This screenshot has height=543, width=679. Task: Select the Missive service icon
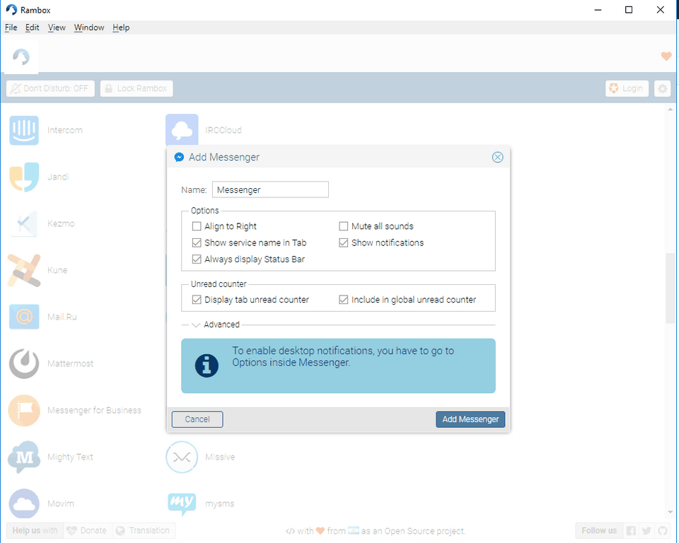(x=182, y=457)
